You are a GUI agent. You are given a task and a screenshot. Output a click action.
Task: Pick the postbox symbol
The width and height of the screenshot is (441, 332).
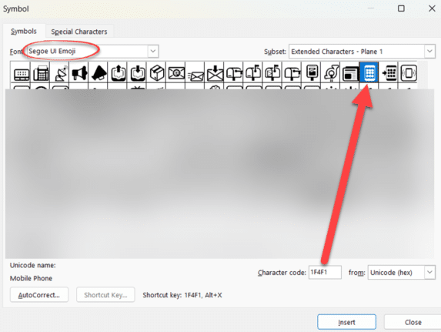point(312,73)
